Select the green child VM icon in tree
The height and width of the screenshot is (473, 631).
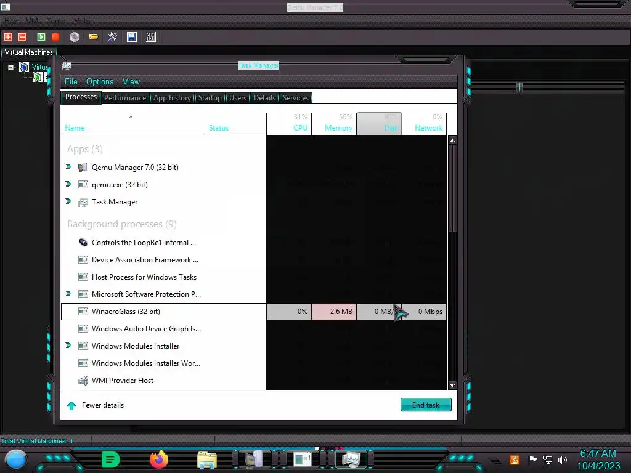38,77
